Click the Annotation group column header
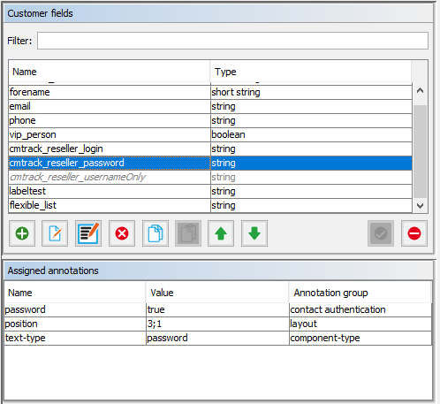 [x=360, y=293]
